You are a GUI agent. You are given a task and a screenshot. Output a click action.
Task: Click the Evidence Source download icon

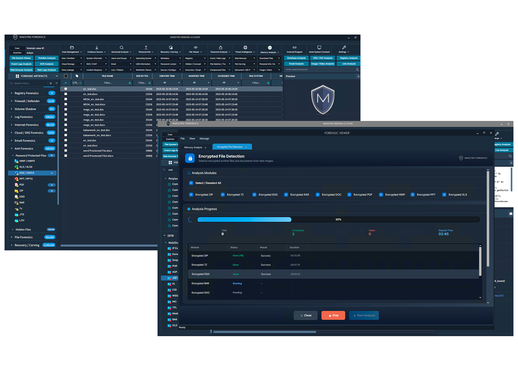pos(97,48)
